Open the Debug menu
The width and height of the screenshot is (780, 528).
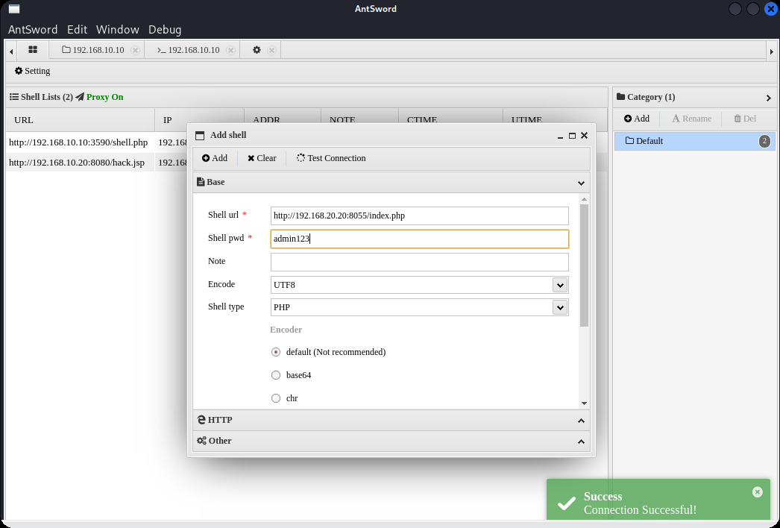pyautogui.click(x=165, y=30)
